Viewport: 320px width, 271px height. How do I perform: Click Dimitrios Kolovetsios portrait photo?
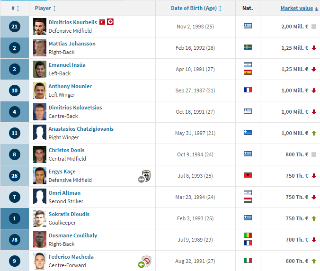click(40, 112)
